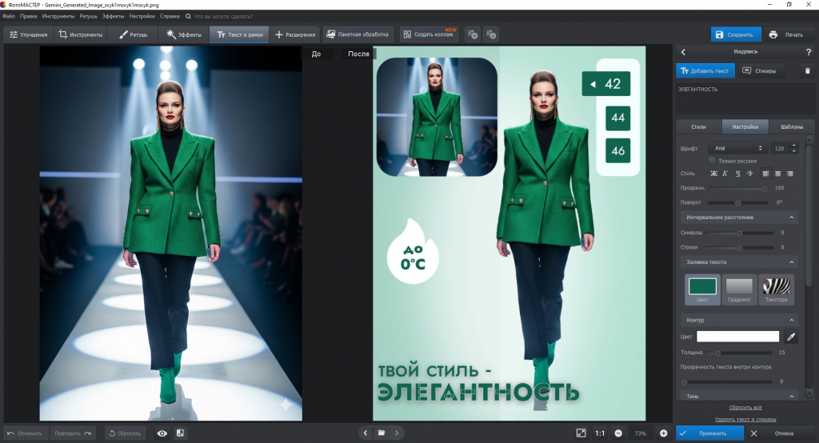Toggle underline Ч style
Image resolution: width=819 pixels, height=443 pixels.
737,174
